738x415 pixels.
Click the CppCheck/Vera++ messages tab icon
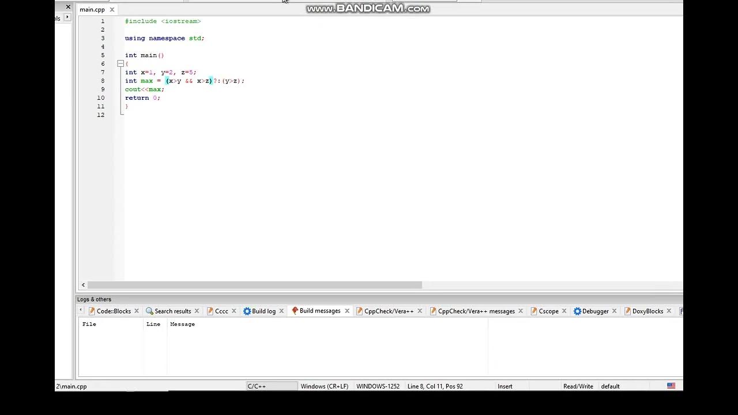433,311
